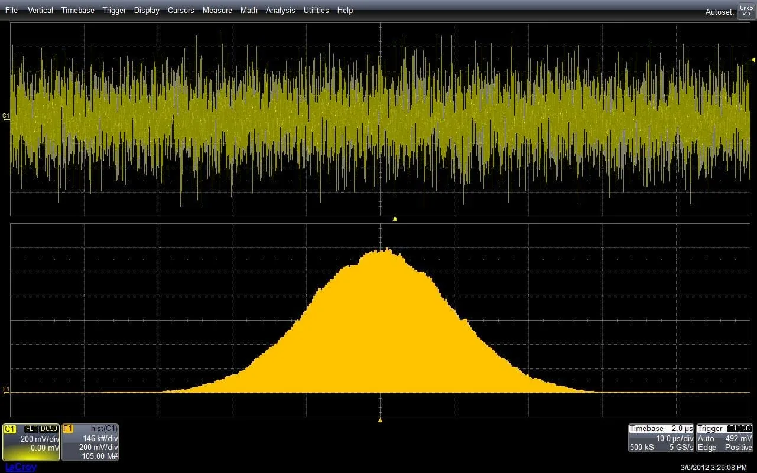Click the 2.0 µs timebase delay value
Screen dimensions: 757x473
tap(682, 429)
